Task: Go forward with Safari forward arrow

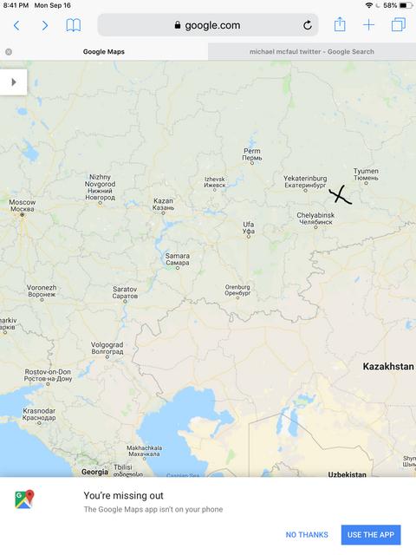Action: (x=44, y=25)
